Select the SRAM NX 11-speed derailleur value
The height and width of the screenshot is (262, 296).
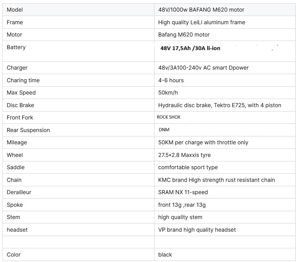183,192
